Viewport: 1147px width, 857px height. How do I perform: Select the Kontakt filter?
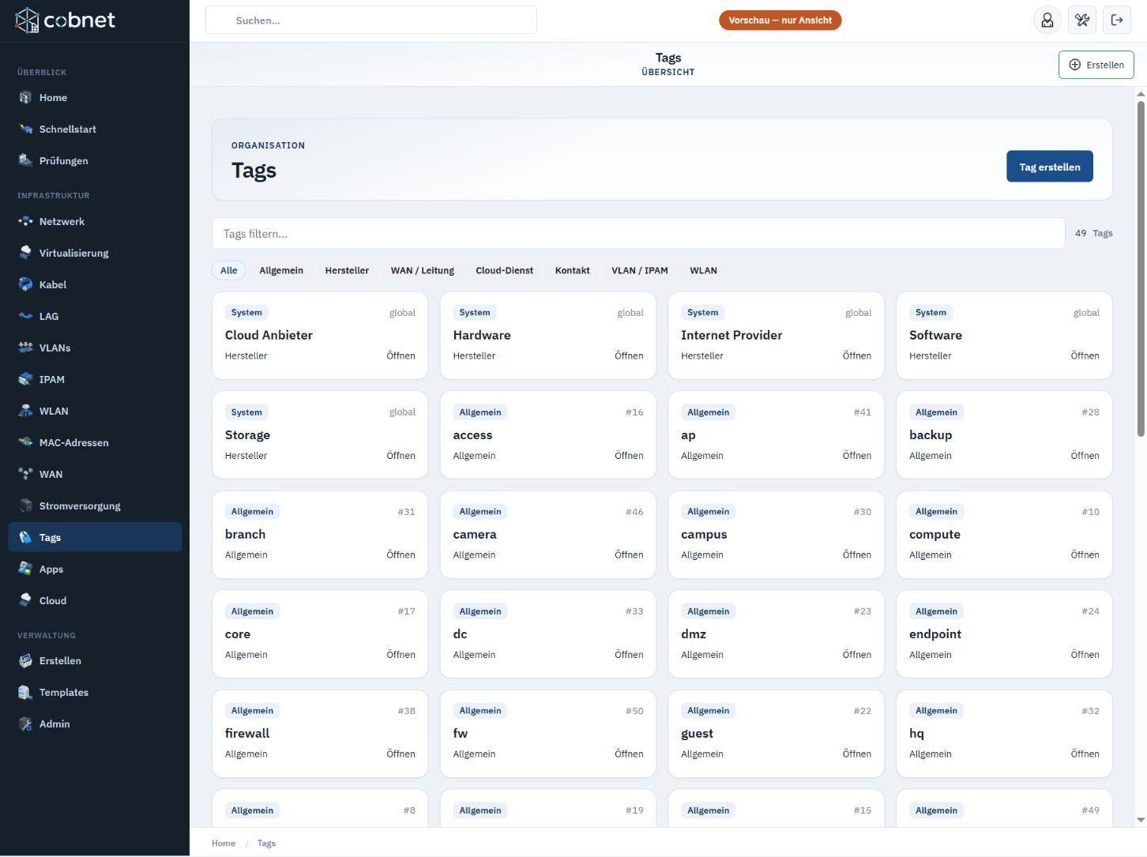[572, 271]
